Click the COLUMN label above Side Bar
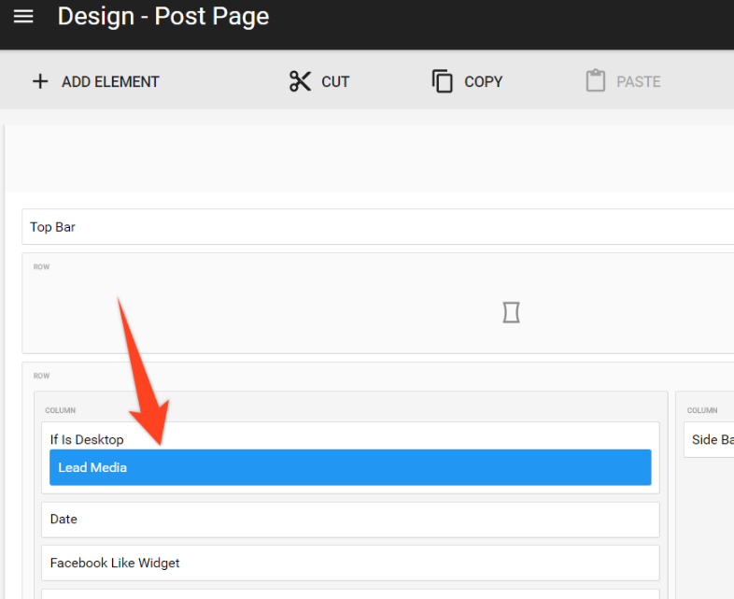 702,410
